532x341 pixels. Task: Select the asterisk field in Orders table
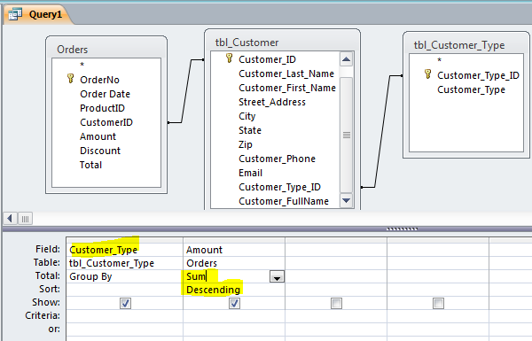click(x=82, y=65)
